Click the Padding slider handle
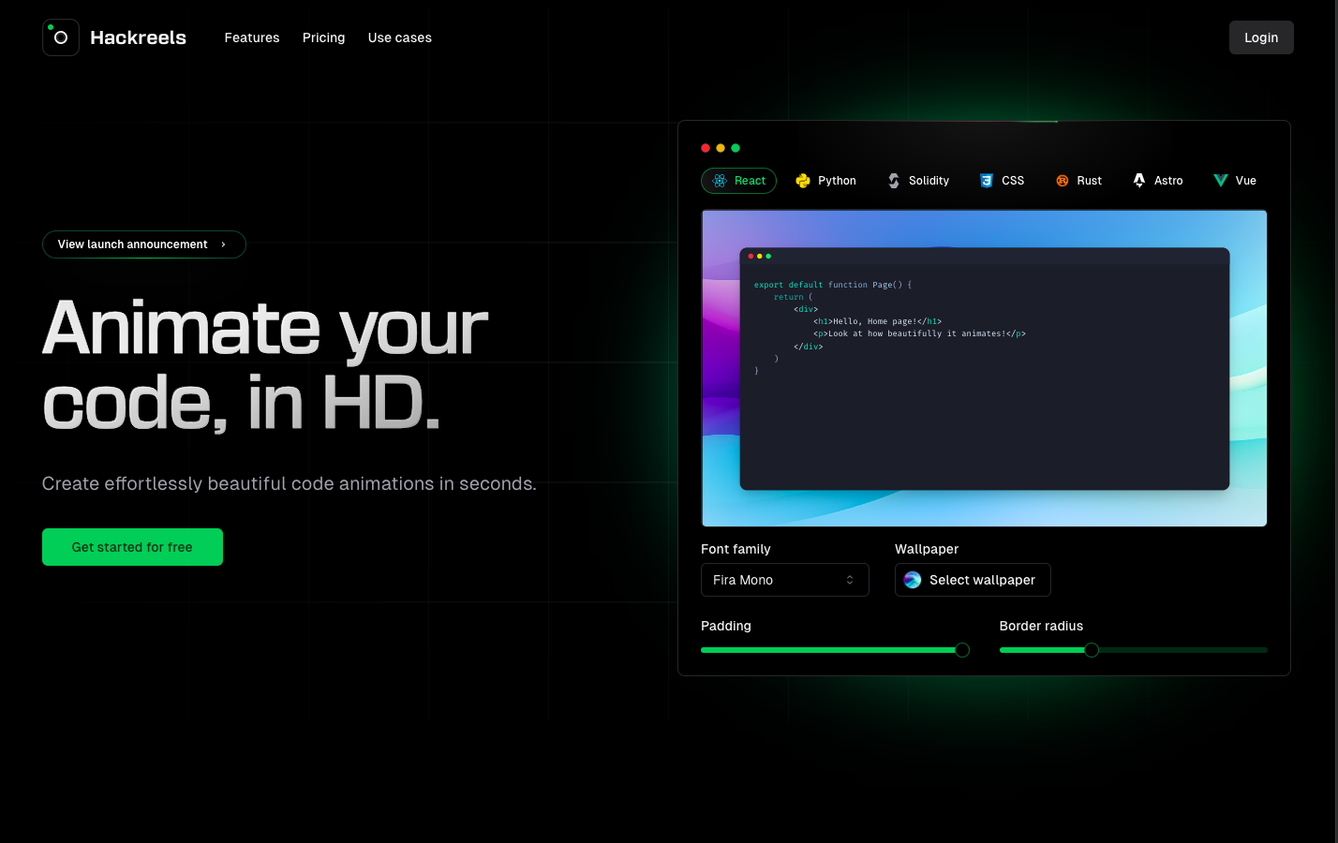 pyautogui.click(x=962, y=650)
